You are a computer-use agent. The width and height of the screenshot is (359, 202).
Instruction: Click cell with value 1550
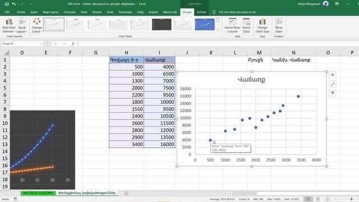coord(126,109)
